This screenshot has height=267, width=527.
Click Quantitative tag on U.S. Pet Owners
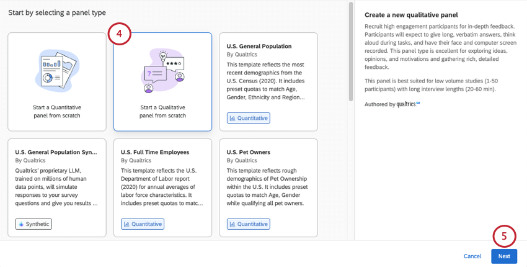(x=248, y=224)
